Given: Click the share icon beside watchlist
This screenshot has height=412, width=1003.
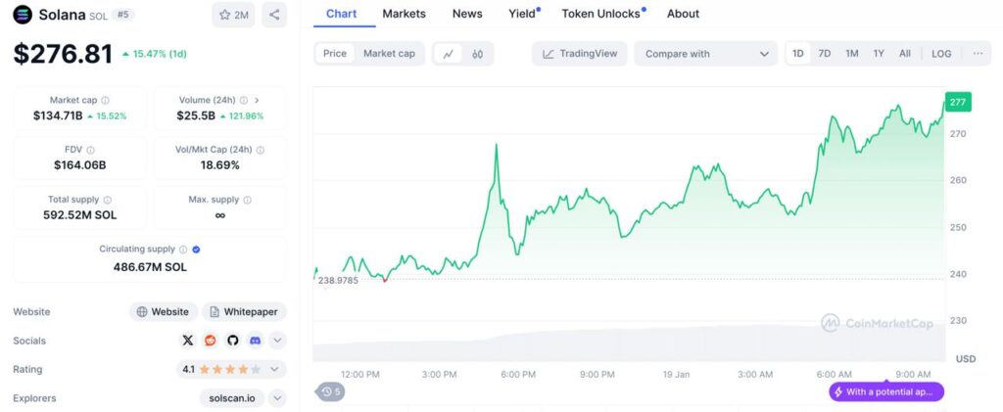Looking at the screenshot, I should (x=274, y=15).
